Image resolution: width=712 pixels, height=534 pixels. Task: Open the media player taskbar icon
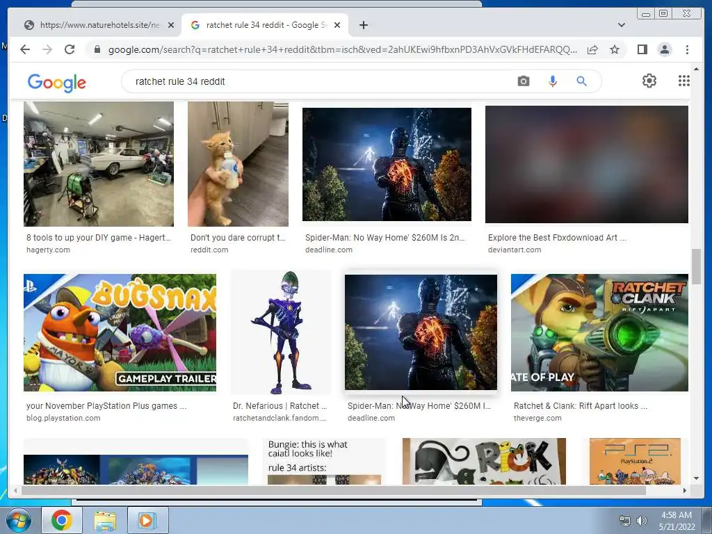pyautogui.click(x=147, y=520)
